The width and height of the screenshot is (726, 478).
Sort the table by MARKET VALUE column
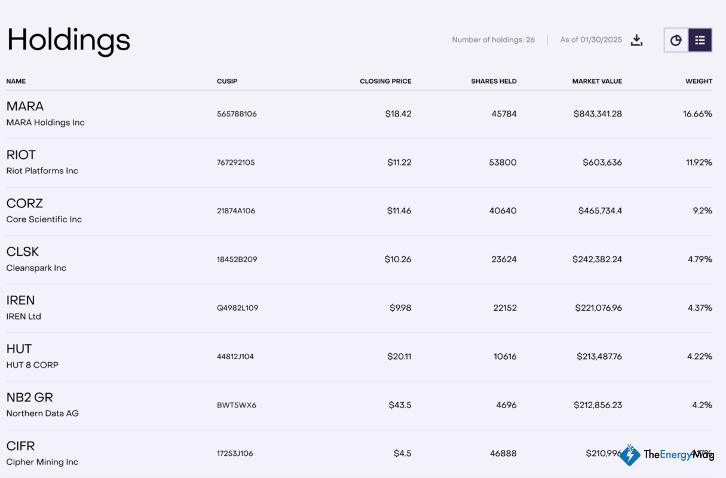click(597, 81)
